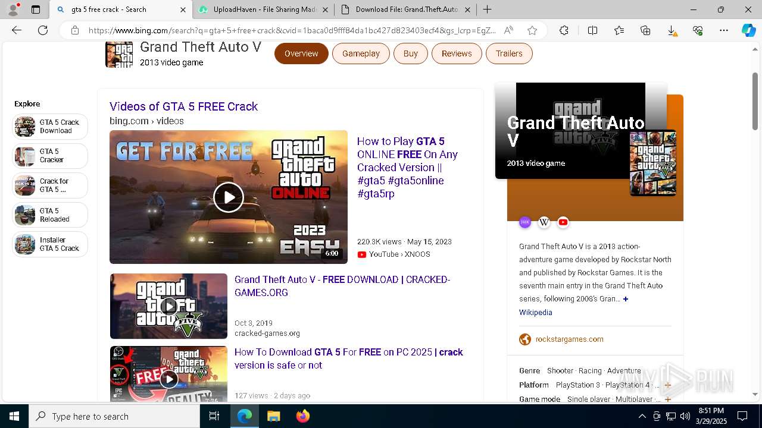Image resolution: width=762 pixels, height=428 pixels.
Task: Open browser Extensions puzzle icon
Action: click(x=564, y=30)
